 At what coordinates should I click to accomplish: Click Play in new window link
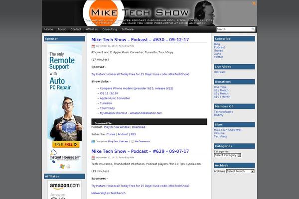(x=117, y=127)
